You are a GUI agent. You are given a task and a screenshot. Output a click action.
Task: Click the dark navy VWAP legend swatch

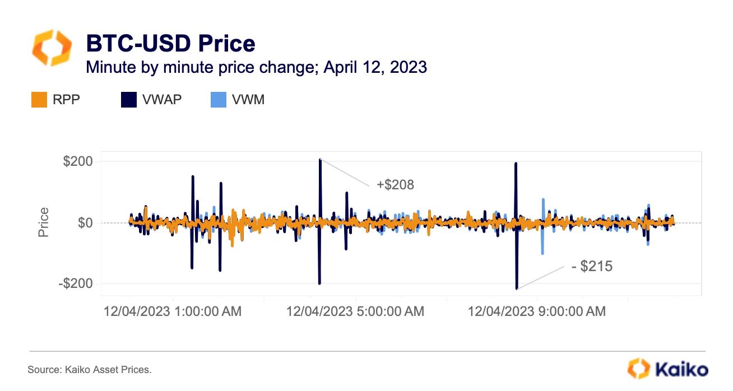tap(128, 100)
